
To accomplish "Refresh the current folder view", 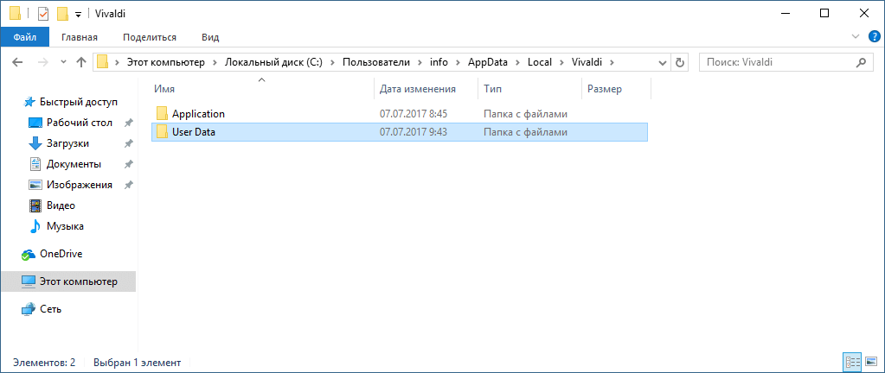I will pos(680,62).
